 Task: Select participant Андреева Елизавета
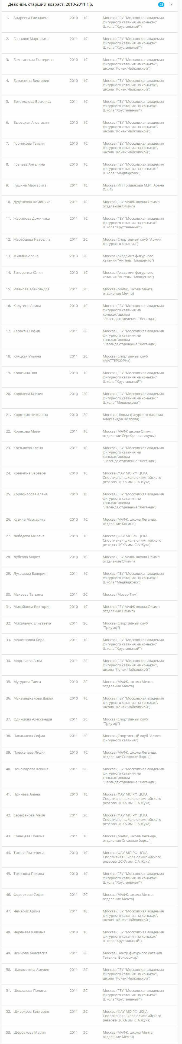[31, 18]
